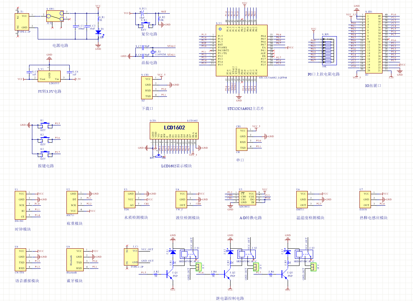Screen dimensions: 413x301
Task: Select the ADC0832 converter chip
Action: [x=247, y=198]
